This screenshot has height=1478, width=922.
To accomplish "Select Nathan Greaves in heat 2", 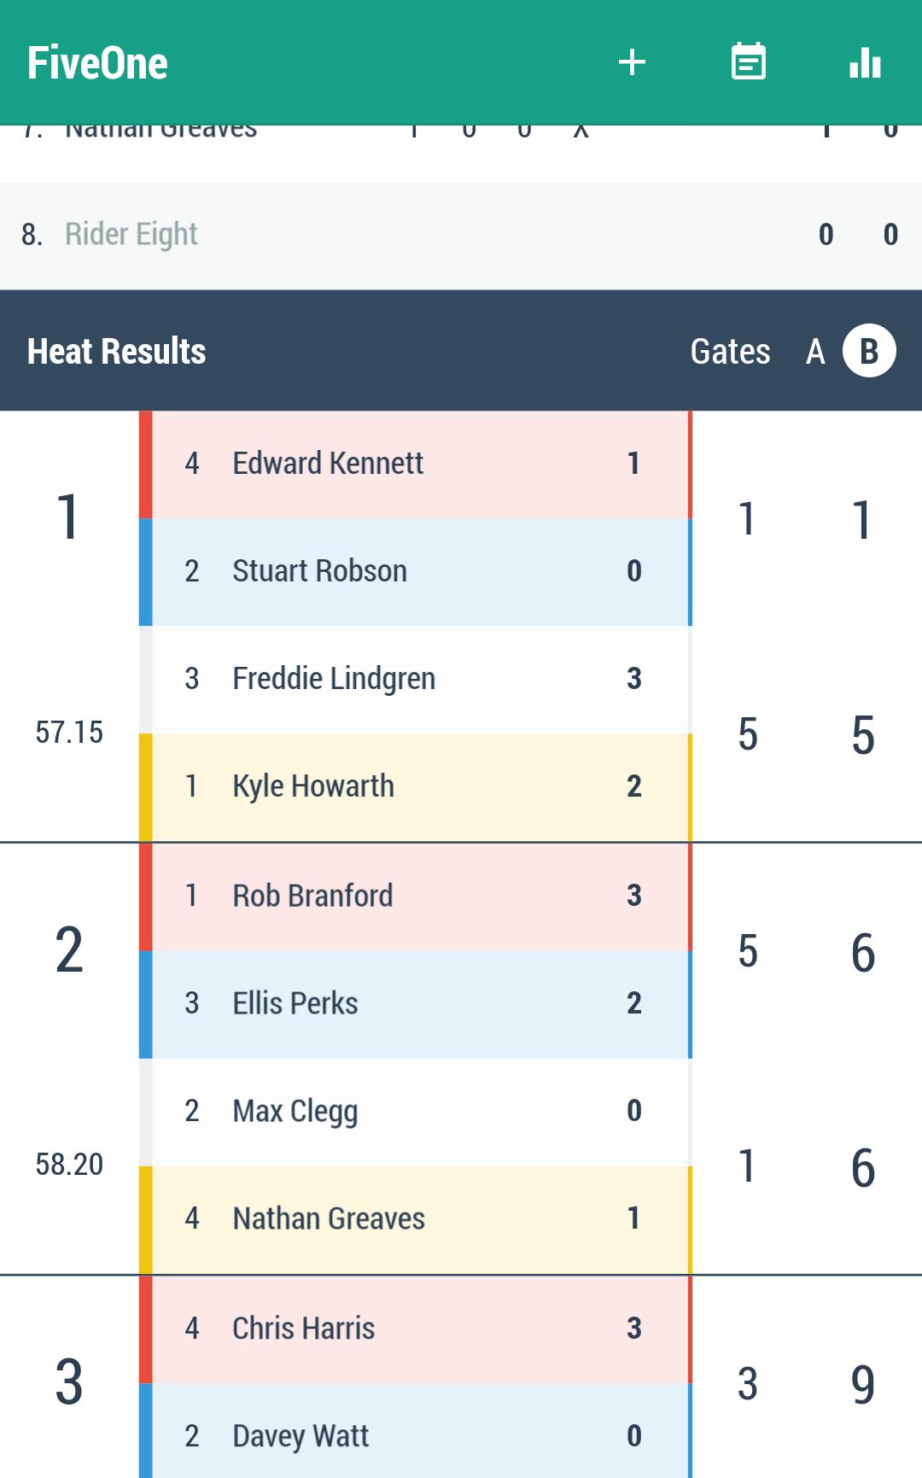I will [x=415, y=1218].
